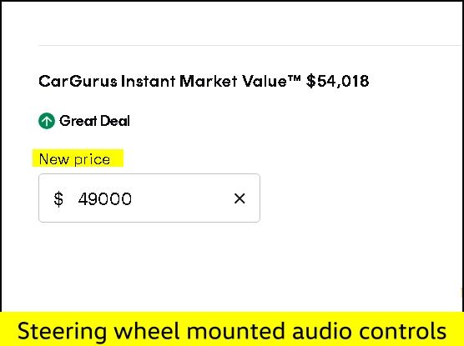Image resolution: width=464 pixels, height=346 pixels.
Task: Click the CarGurus Instant Market Value heading
Action: [x=204, y=81]
